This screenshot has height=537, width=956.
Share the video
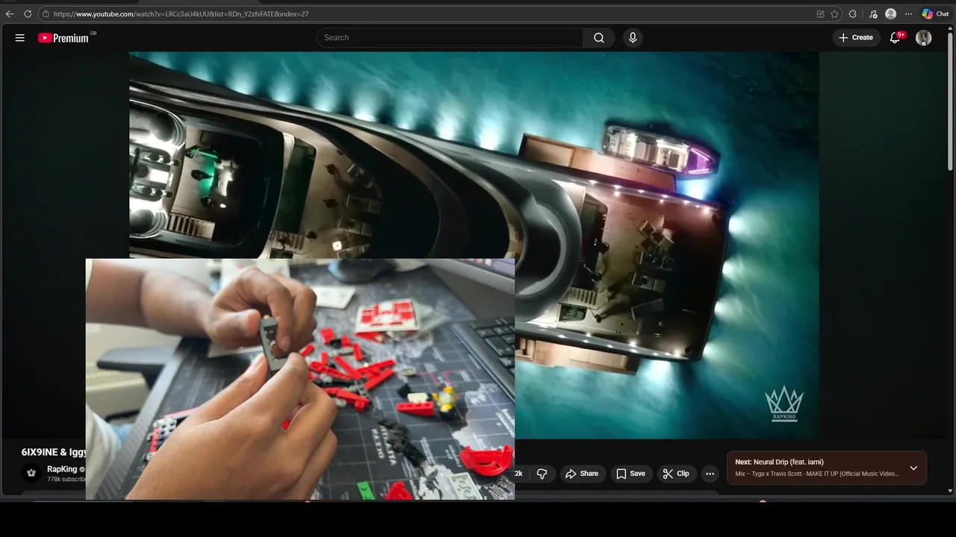coord(582,474)
